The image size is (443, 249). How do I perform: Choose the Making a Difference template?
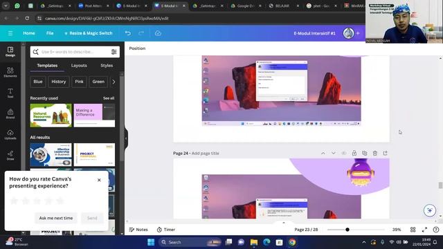(94, 116)
